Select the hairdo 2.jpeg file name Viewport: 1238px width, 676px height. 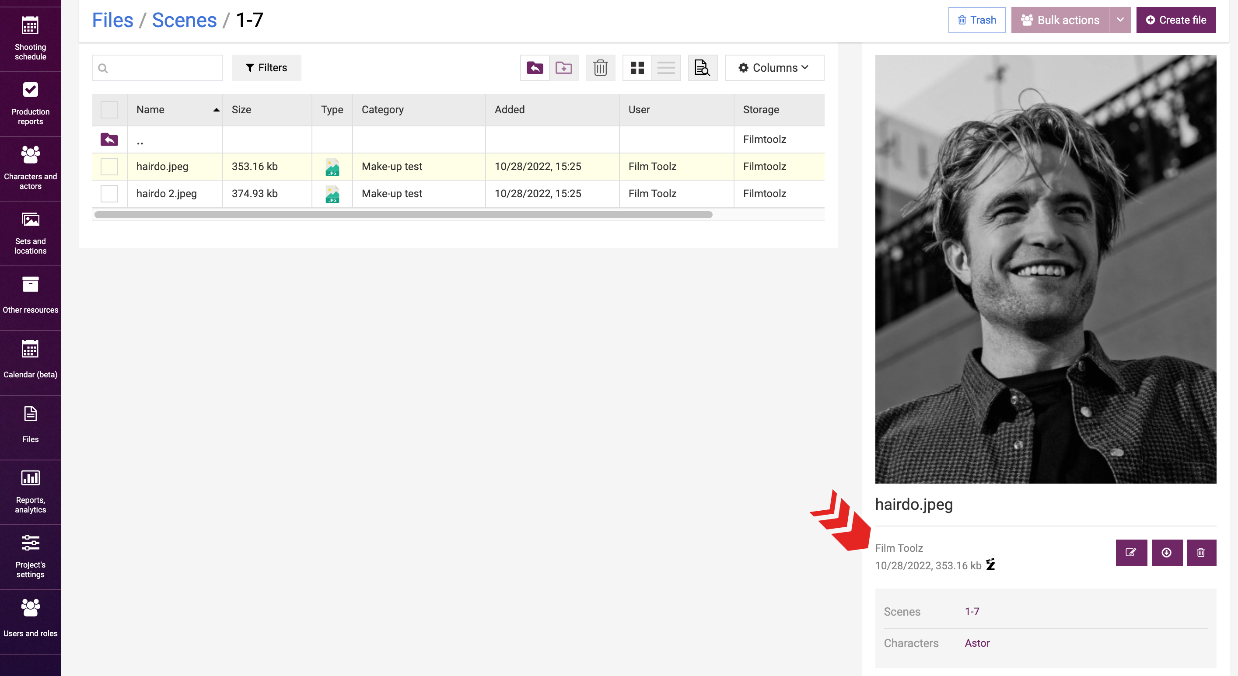coord(167,194)
